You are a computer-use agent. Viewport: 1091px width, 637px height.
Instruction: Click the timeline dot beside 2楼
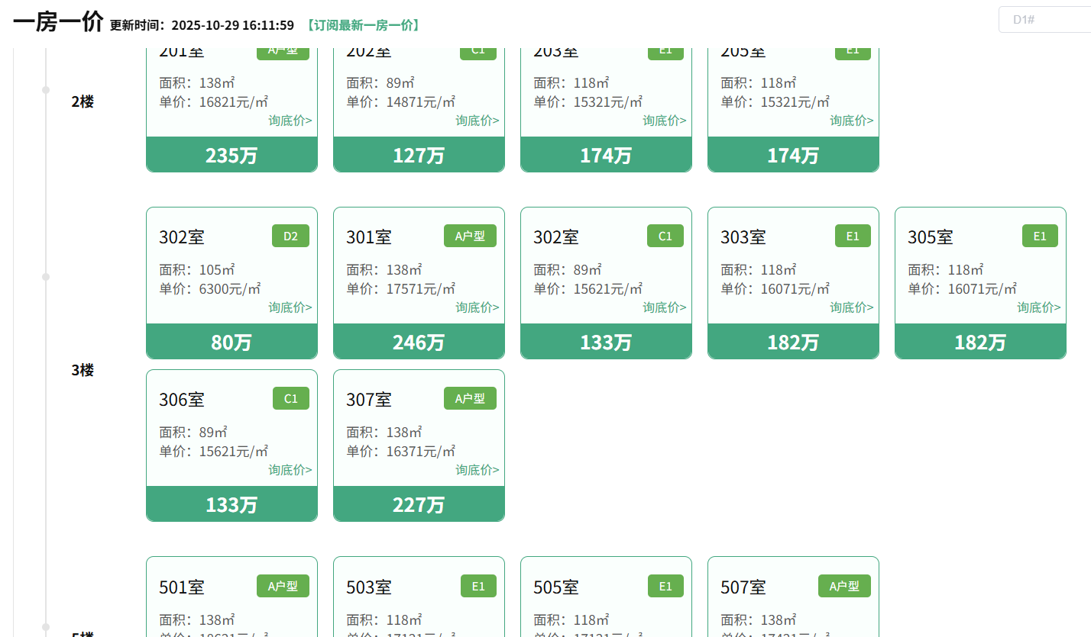pyautogui.click(x=46, y=90)
